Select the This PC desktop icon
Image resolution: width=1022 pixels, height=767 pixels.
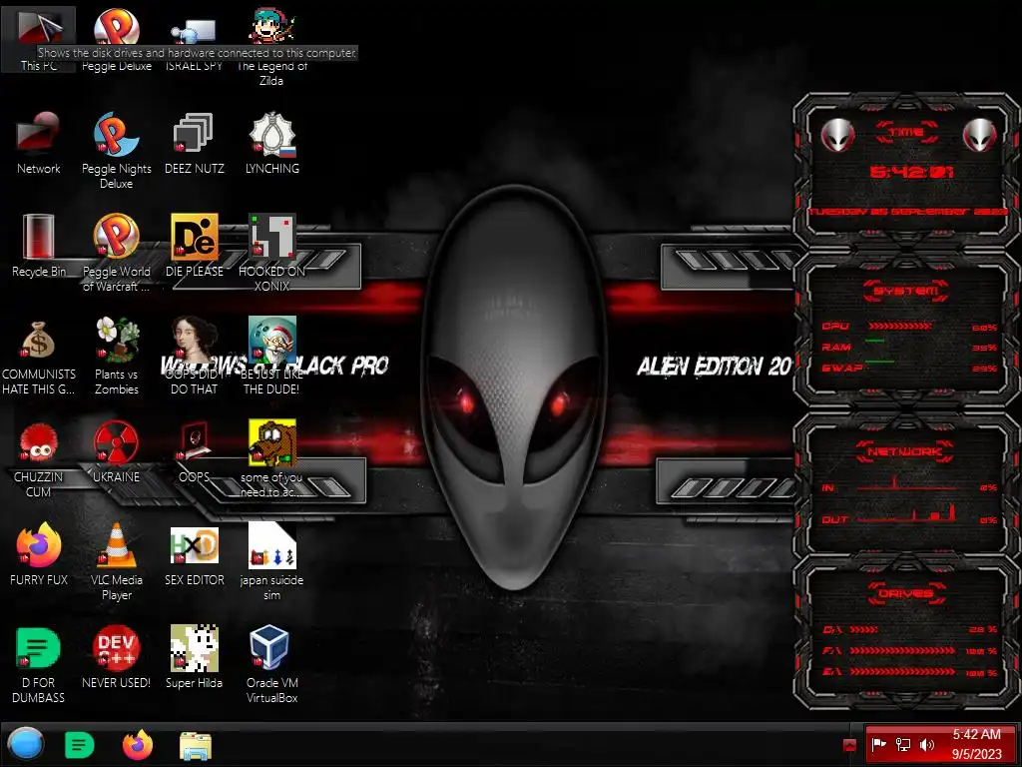click(x=39, y=38)
